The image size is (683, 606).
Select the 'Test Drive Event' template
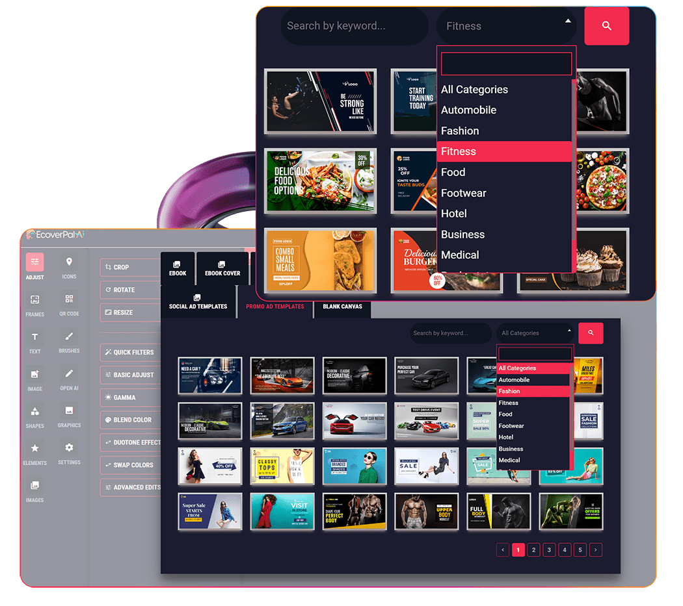point(427,421)
